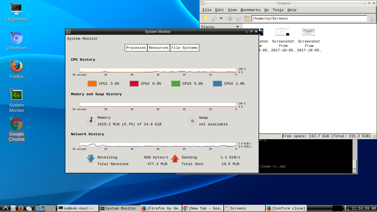This screenshot has height=212, width=377.
Task: Jump to home folder in Screens toolbar
Action: click(247, 18)
